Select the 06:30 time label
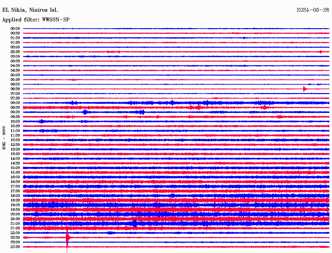332x253 pixels. pos(15,89)
